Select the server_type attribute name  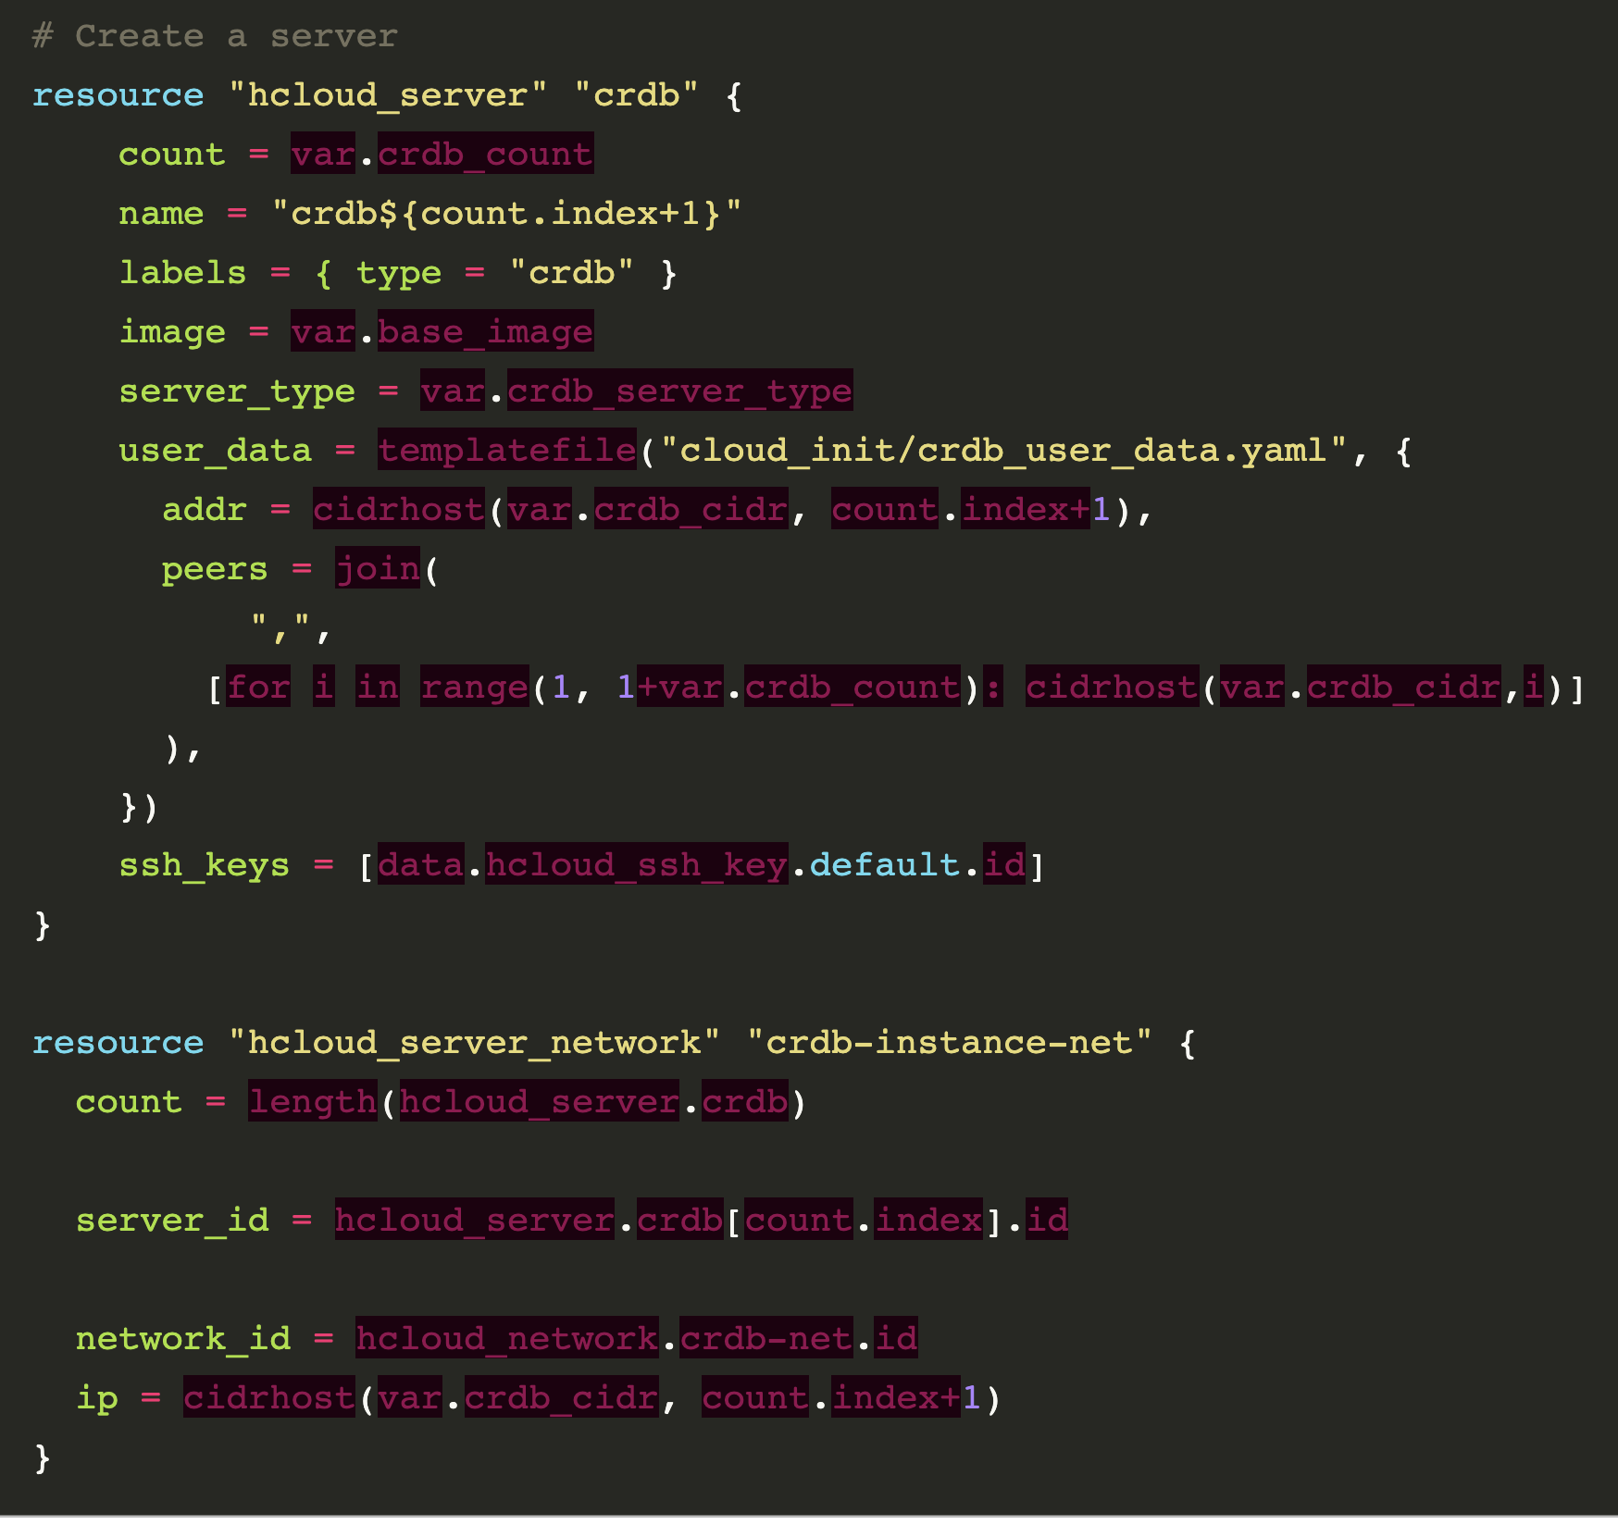(x=235, y=391)
